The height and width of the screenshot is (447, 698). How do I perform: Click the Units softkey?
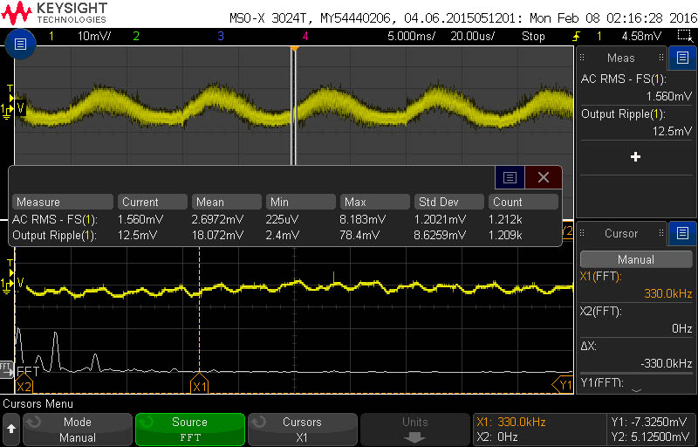click(415, 430)
